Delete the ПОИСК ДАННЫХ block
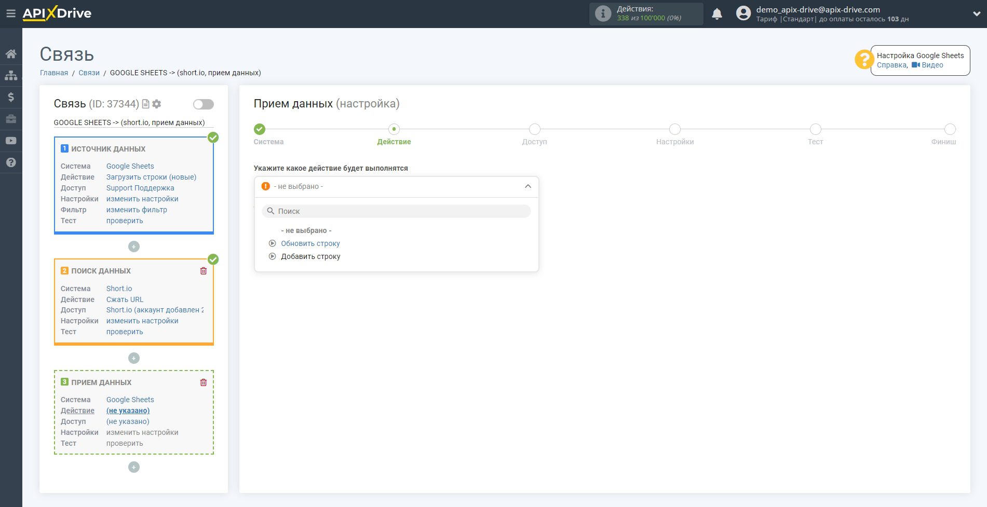987x507 pixels. pos(204,271)
